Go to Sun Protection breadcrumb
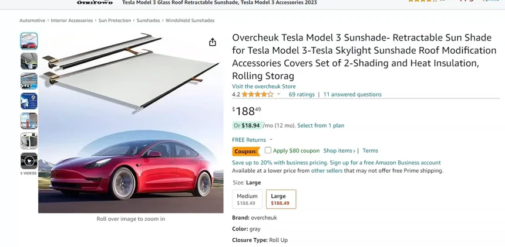Screen dimensions: 505x247 115,20
